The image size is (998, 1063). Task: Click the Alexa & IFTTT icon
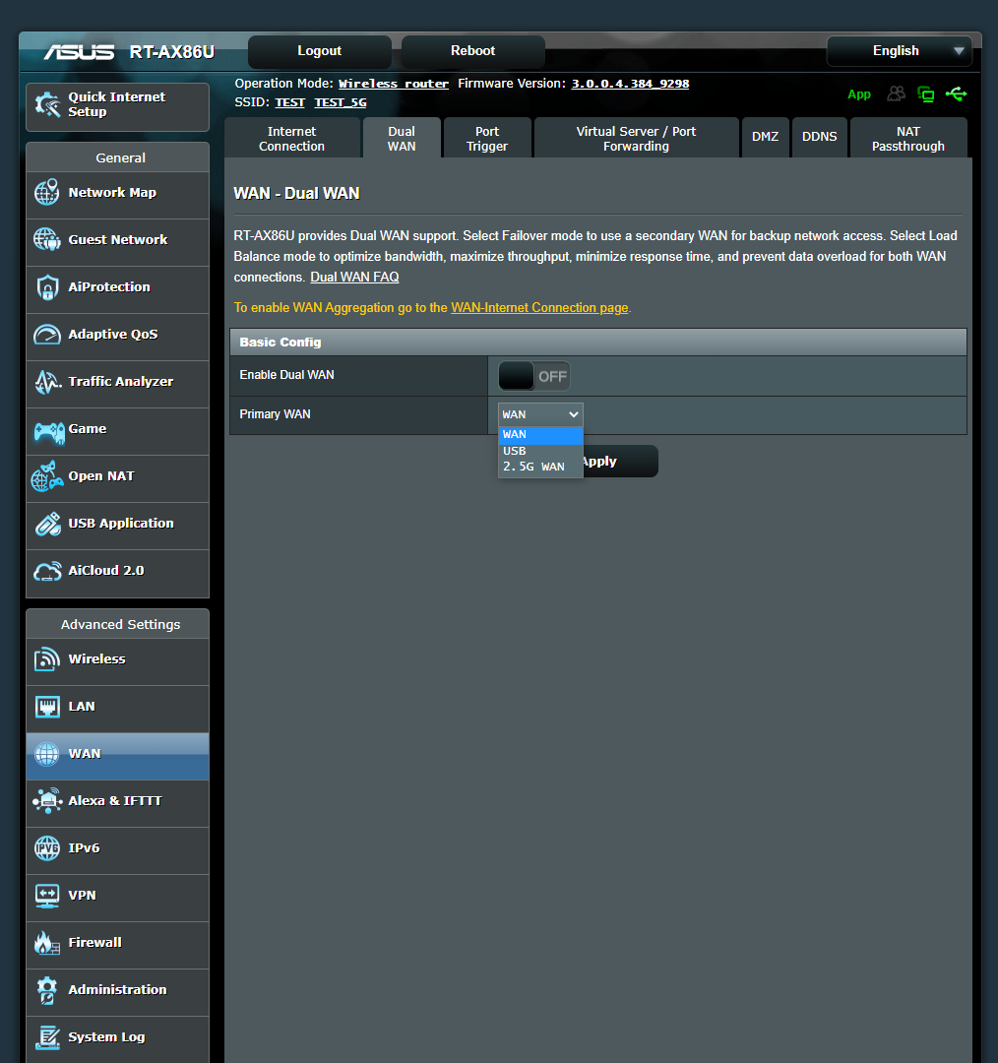(47, 800)
